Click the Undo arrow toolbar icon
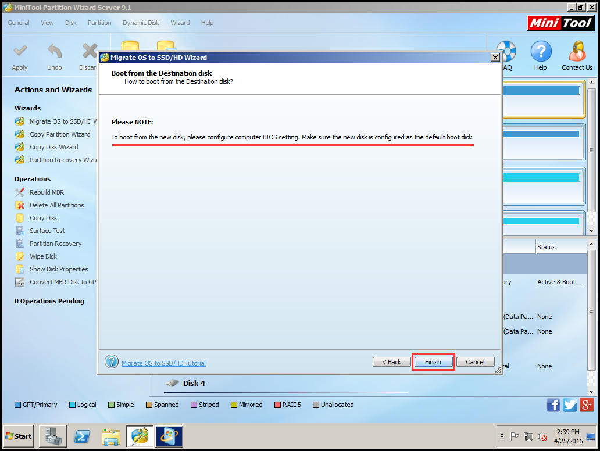 54,51
